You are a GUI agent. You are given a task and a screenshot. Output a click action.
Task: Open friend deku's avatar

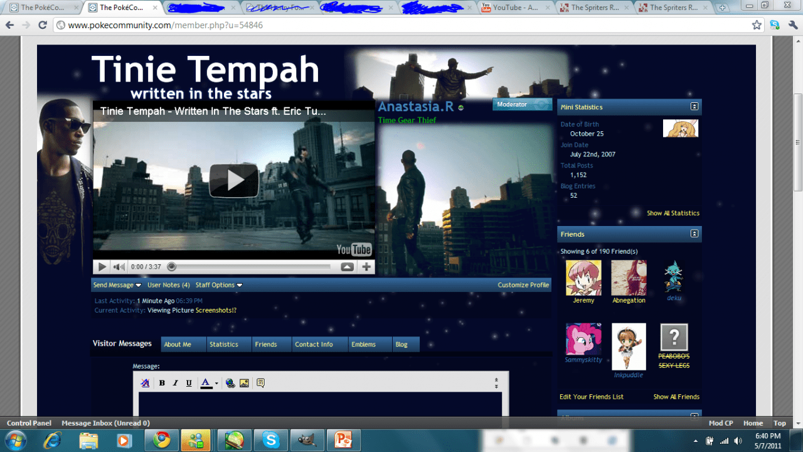(674, 276)
